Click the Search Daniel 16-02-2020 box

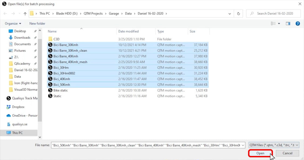pyautogui.click(x=273, y=14)
